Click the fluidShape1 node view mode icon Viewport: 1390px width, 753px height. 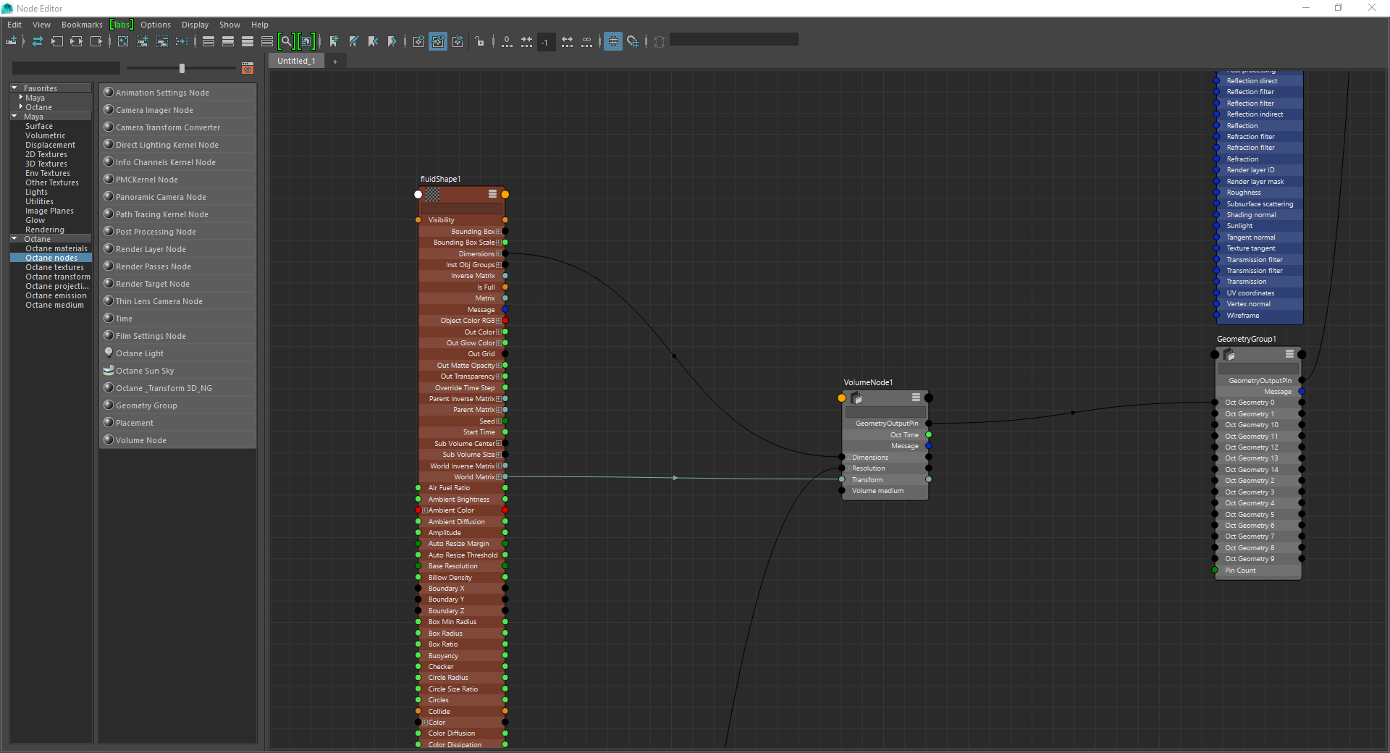(x=492, y=194)
